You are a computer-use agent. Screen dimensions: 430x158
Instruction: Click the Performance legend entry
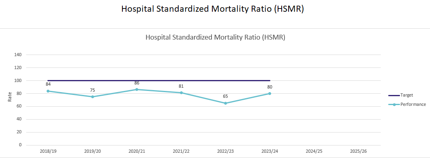[407, 104]
